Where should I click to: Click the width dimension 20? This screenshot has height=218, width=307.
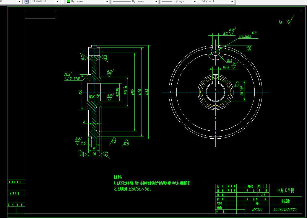point(94,154)
